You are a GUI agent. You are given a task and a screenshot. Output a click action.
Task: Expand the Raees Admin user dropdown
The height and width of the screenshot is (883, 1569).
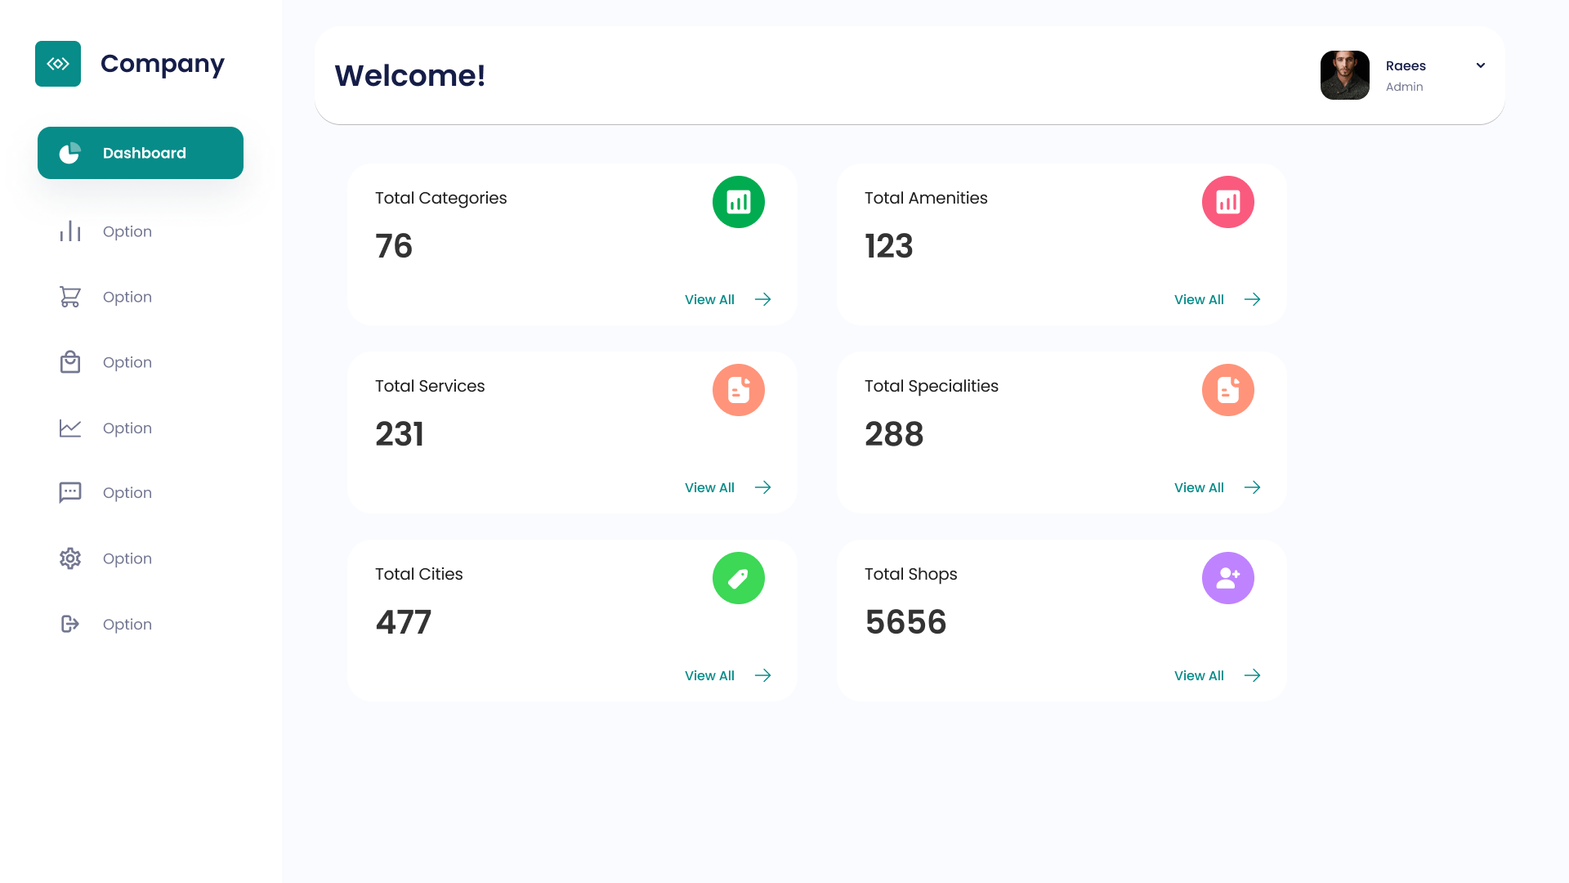(x=1480, y=65)
